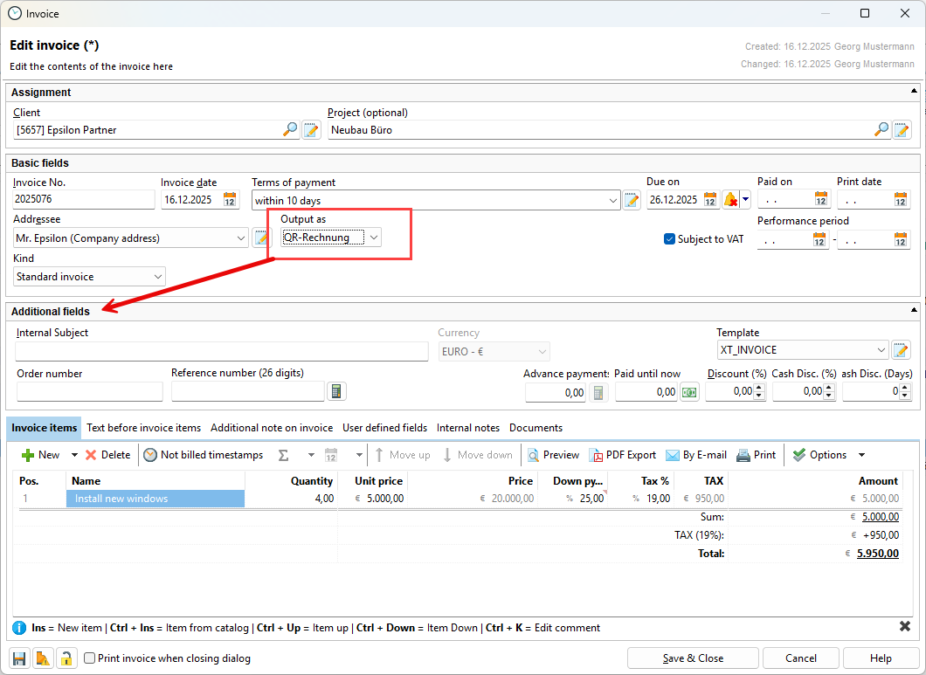Click the Save & Close button
The image size is (926, 675).
pos(692,658)
